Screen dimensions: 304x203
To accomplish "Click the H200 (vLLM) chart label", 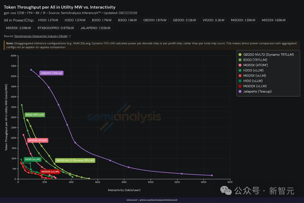I will coord(33,159).
